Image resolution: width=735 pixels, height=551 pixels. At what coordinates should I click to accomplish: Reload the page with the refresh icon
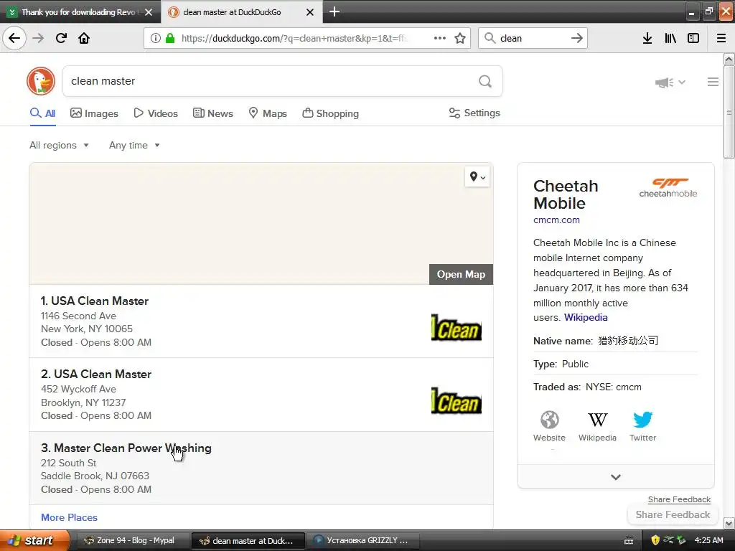61,38
